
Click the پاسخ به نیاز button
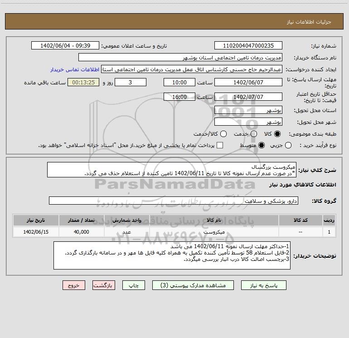(x=263, y=285)
